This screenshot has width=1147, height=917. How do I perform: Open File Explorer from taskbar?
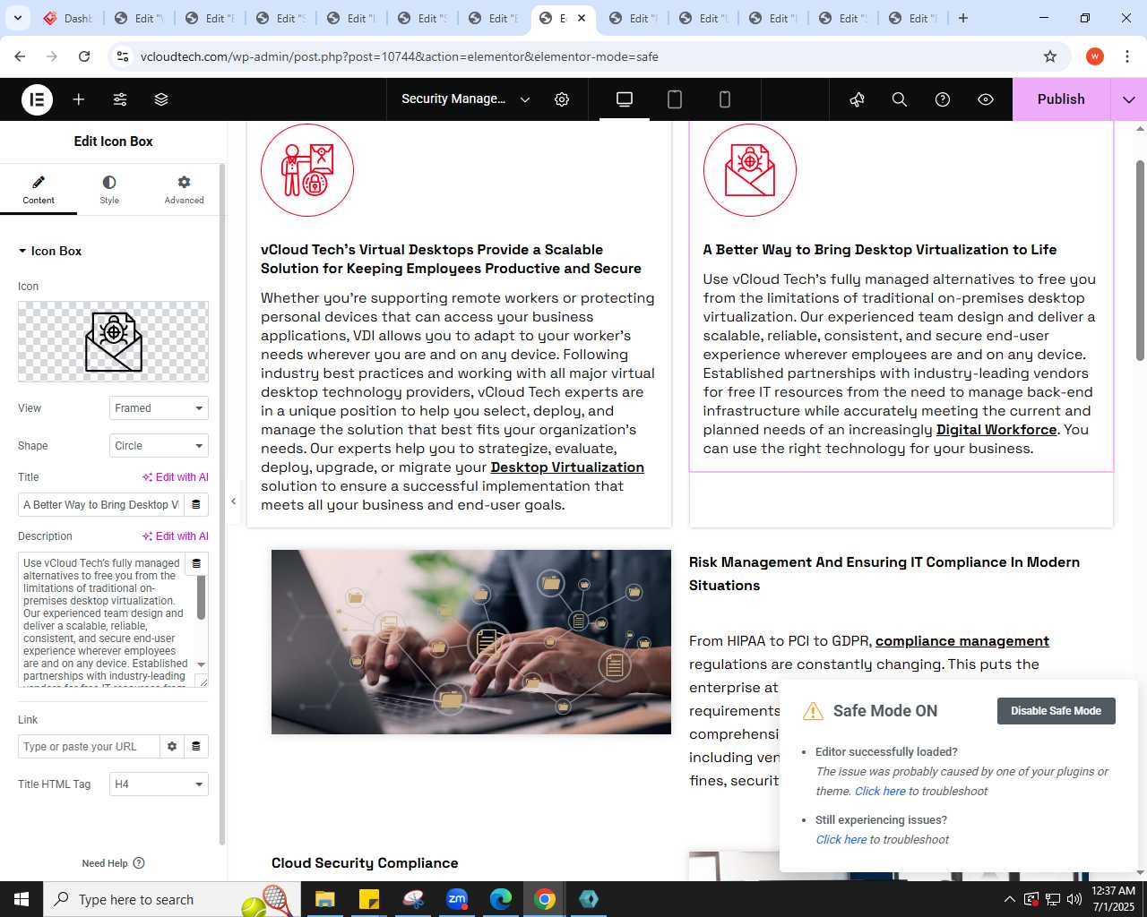[324, 899]
